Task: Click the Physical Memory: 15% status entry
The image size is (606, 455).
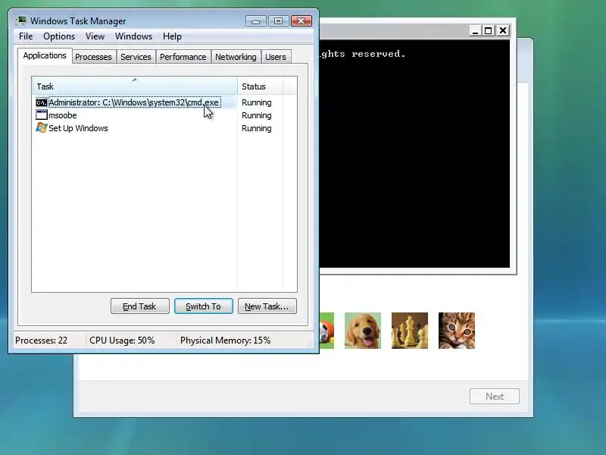Action: coord(225,340)
